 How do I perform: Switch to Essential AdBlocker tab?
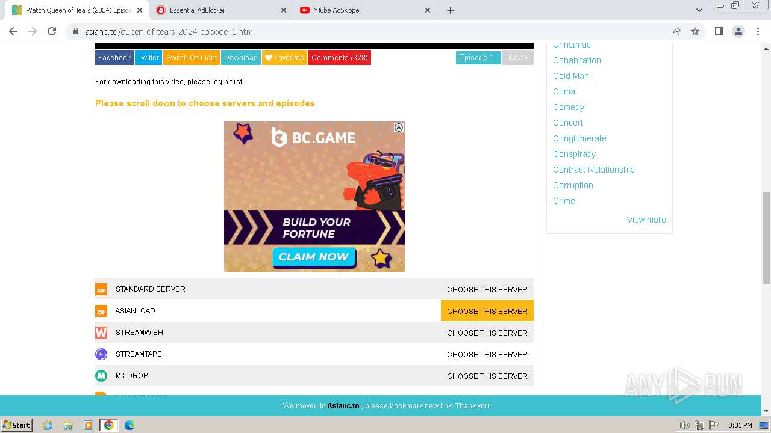[x=221, y=10]
